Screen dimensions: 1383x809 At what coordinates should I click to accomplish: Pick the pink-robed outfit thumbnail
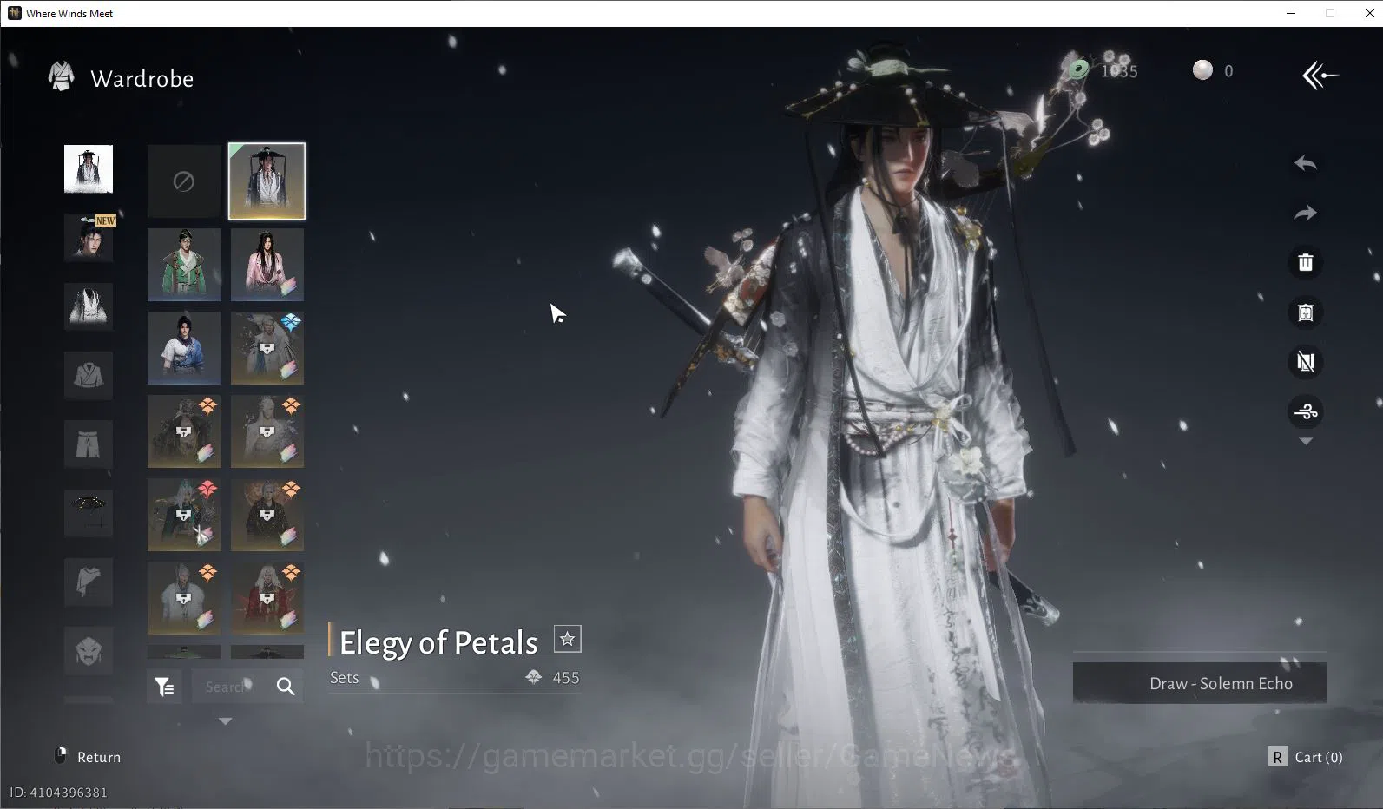coord(267,265)
